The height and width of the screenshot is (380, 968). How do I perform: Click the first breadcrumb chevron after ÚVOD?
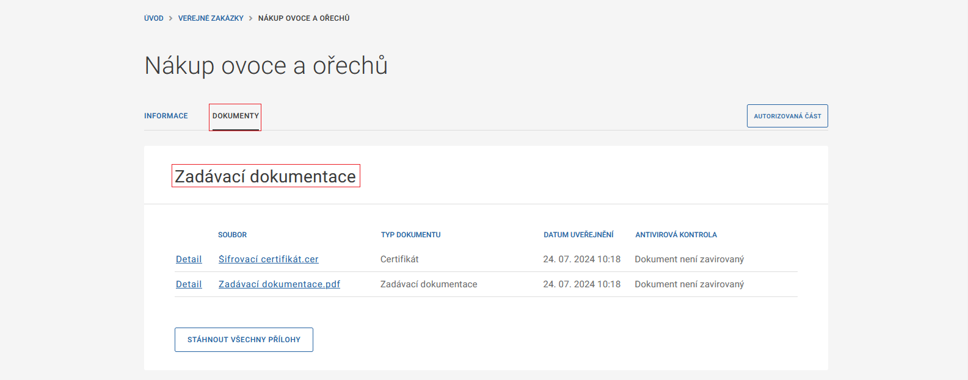pyautogui.click(x=171, y=18)
